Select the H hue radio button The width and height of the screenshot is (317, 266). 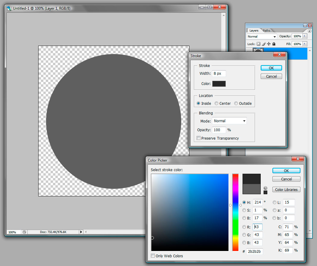point(244,202)
